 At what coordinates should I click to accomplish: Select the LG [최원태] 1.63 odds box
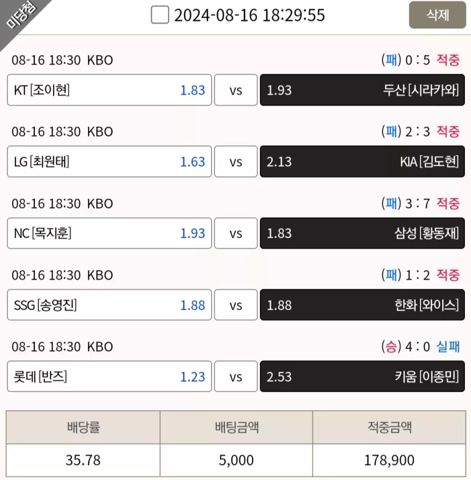click(x=109, y=162)
